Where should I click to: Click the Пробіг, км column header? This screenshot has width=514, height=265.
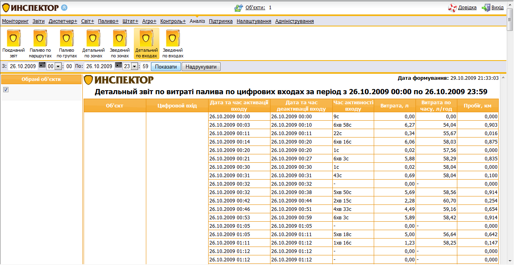(x=478, y=105)
